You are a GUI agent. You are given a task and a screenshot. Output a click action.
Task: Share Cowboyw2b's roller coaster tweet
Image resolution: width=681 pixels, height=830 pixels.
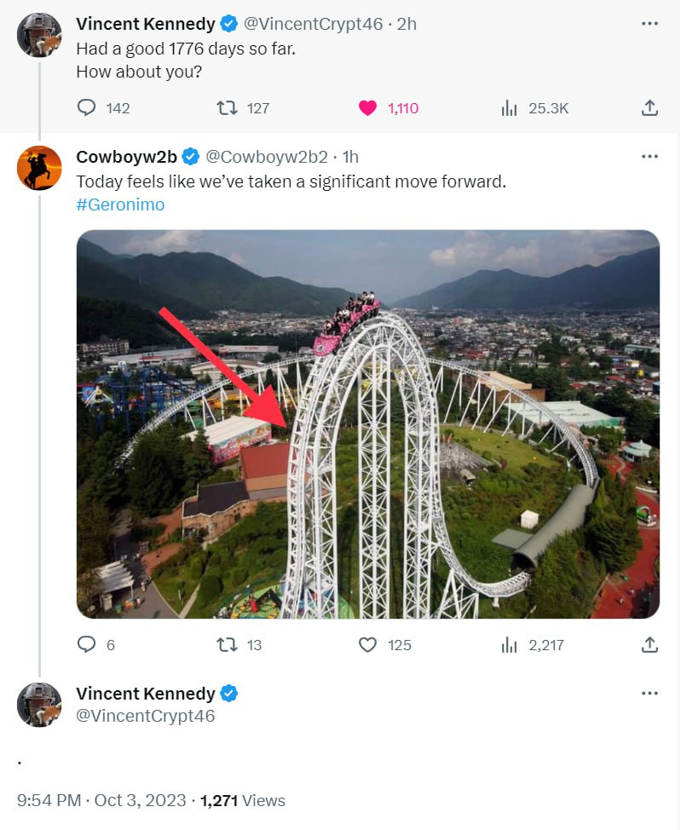tap(649, 645)
